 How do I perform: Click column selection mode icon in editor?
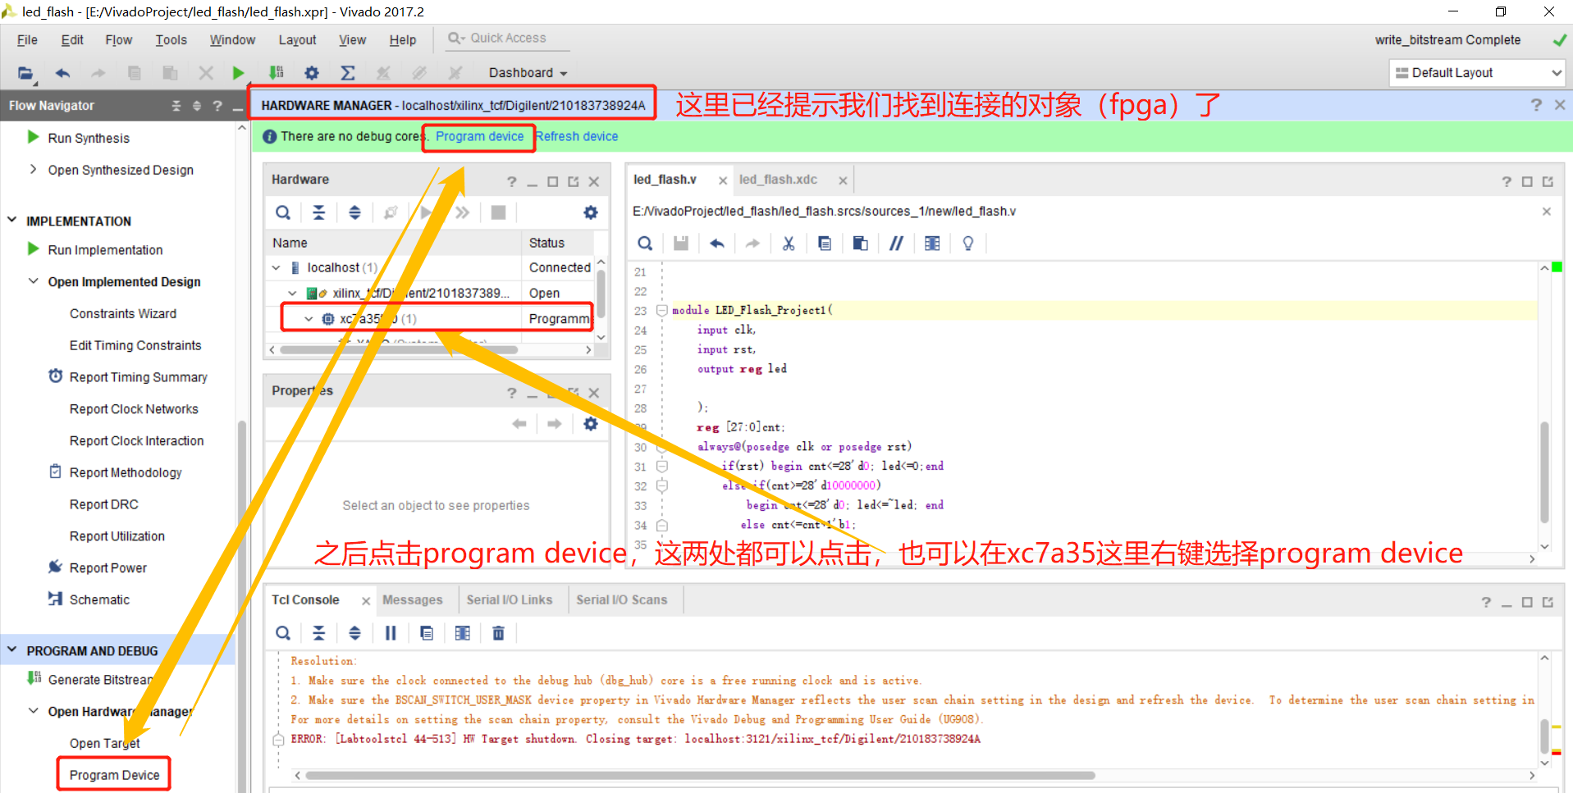pos(932,243)
